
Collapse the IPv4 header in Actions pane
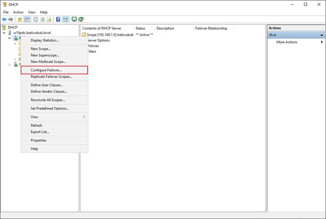[x=322, y=35]
